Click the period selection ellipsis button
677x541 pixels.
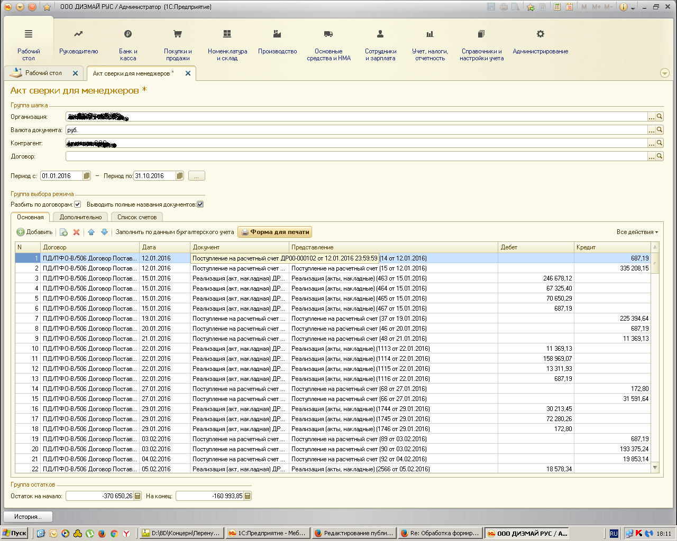tap(196, 176)
